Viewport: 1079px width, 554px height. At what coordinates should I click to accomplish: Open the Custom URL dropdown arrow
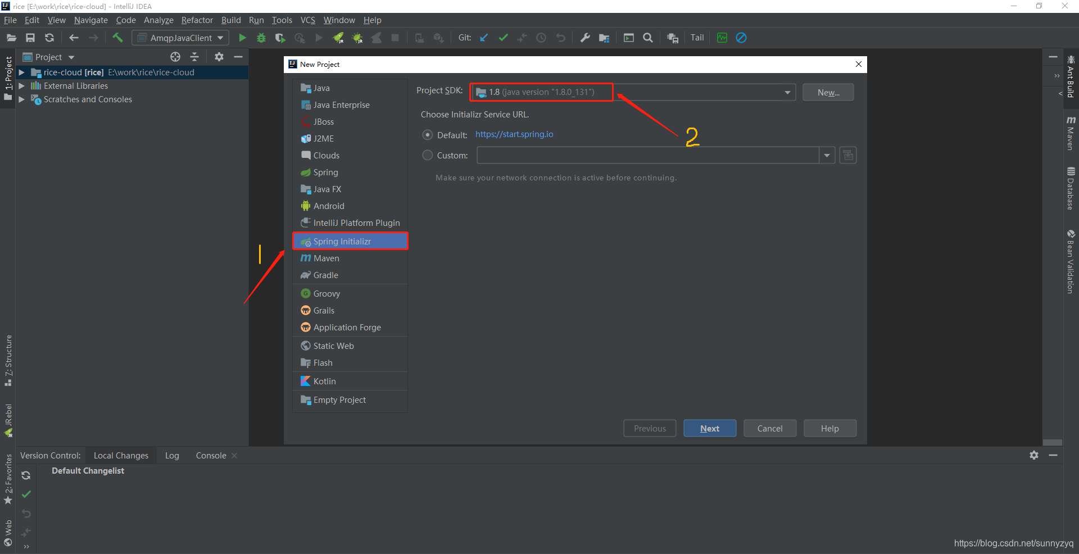tap(827, 155)
